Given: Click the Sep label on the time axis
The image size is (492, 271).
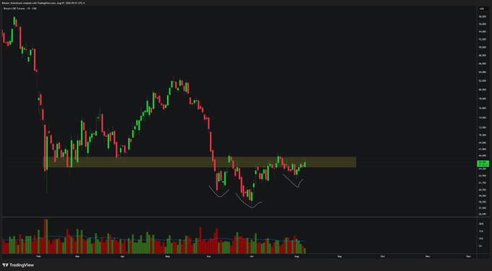Looking at the screenshot, I should tap(339, 257).
